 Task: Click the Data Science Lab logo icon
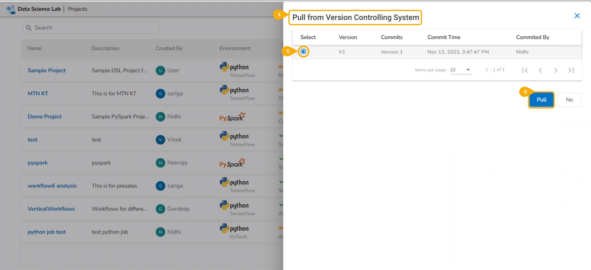(11, 9)
